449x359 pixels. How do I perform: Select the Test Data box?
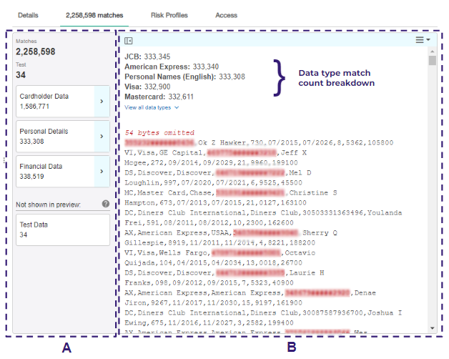(x=63, y=230)
